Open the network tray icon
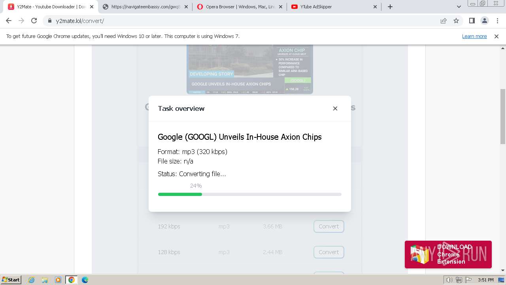This screenshot has width=506, height=285. (x=459, y=280)
